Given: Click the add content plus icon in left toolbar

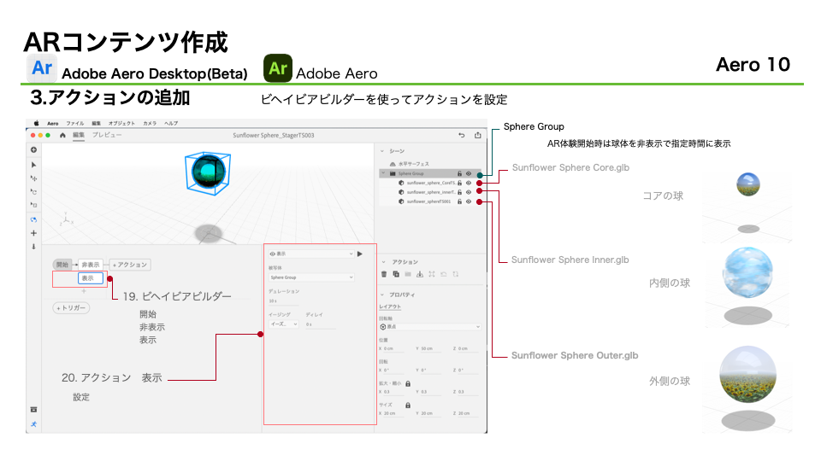Looking at the screenshot, I should pos(33,150).
